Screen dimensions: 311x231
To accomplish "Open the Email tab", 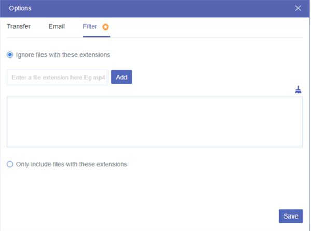I will [x=56, y=26].
